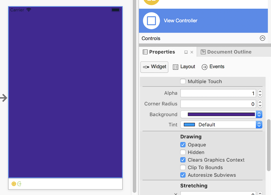Open the Widget properties section
Image resolution: width=271 pixels, height=195 pixels.
pyautogui.click(x=154, y=67)
